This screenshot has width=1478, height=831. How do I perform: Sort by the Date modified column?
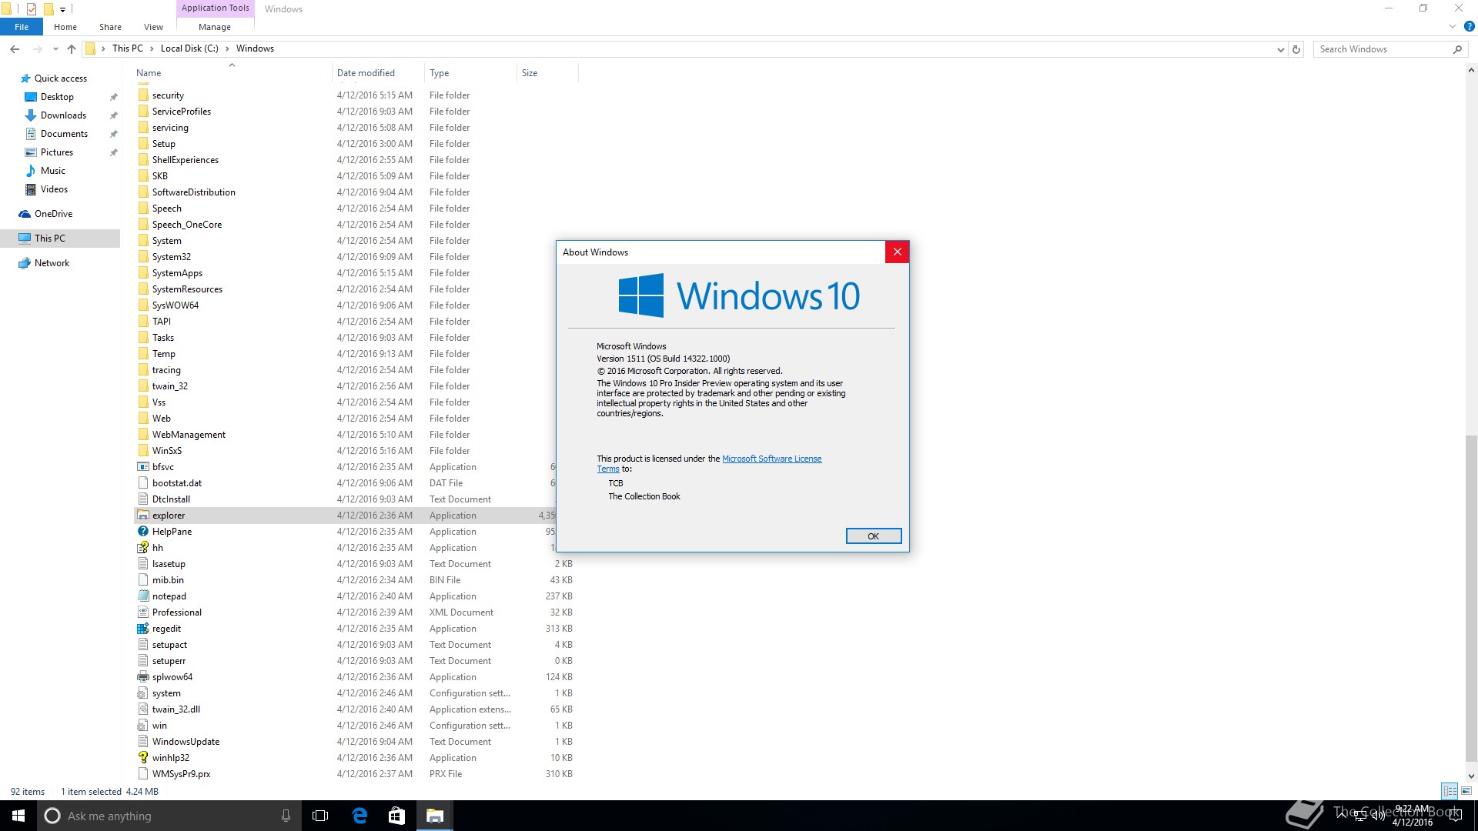click(378, 73)
